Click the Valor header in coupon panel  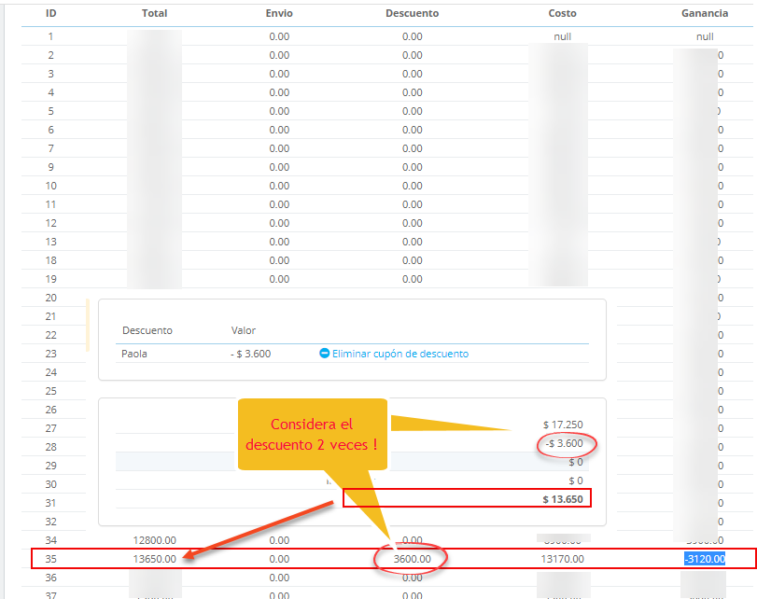point(244,330)
